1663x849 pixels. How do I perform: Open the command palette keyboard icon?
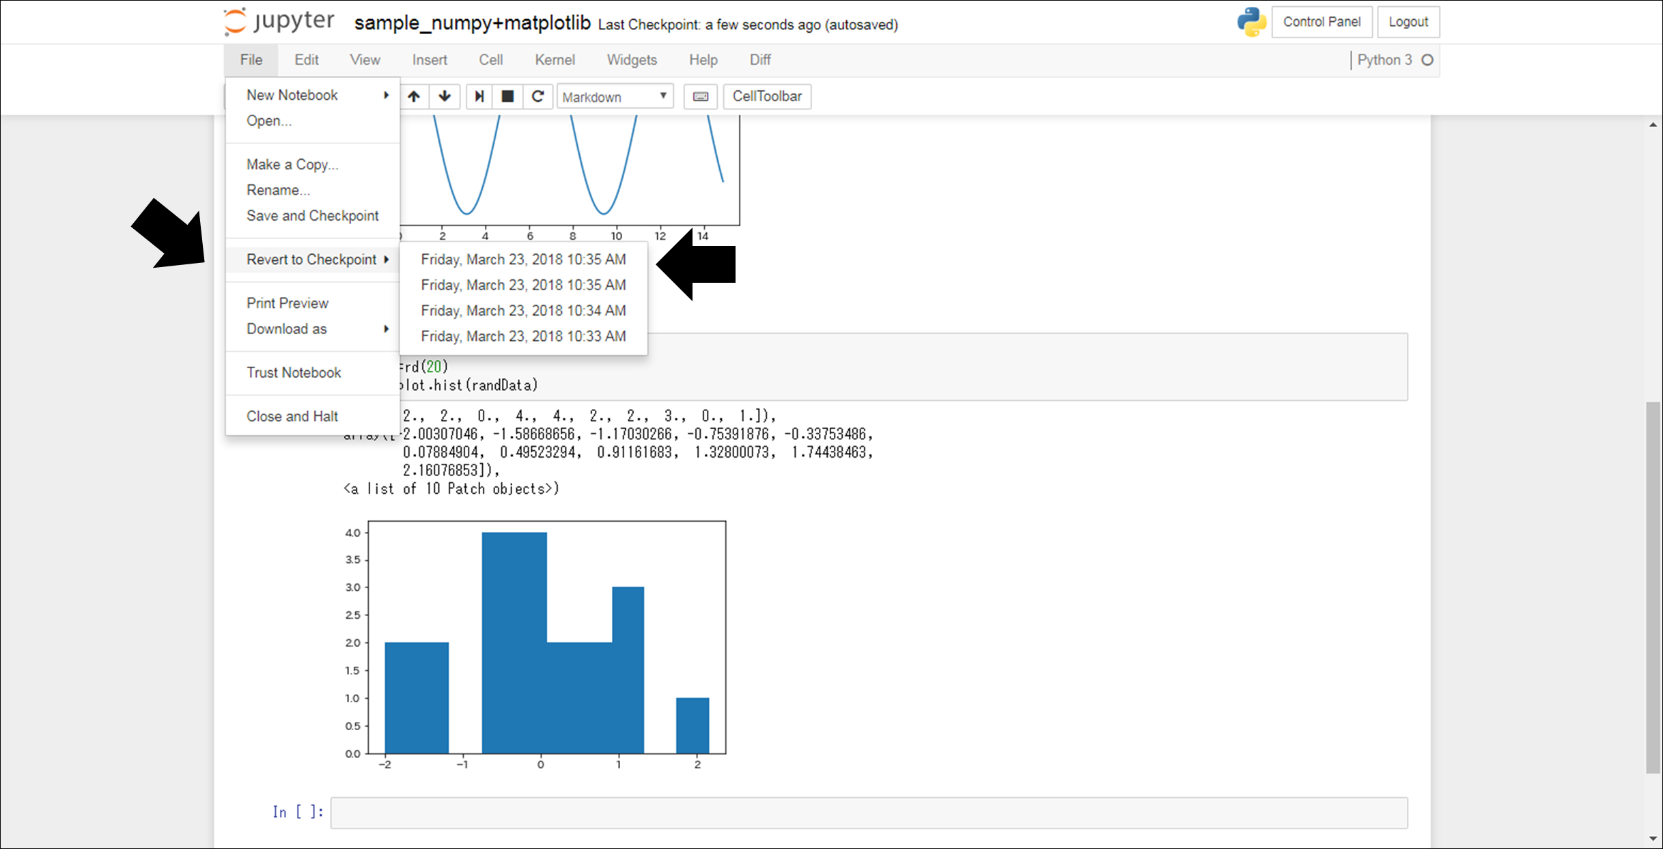(x=701, y=96)
